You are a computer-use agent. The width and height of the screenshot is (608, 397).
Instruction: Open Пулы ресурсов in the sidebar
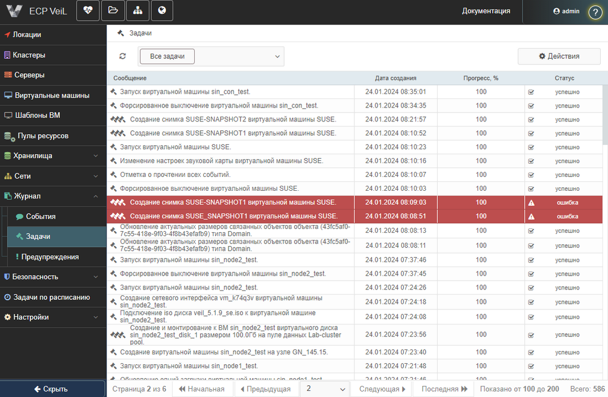coord(53,136)
